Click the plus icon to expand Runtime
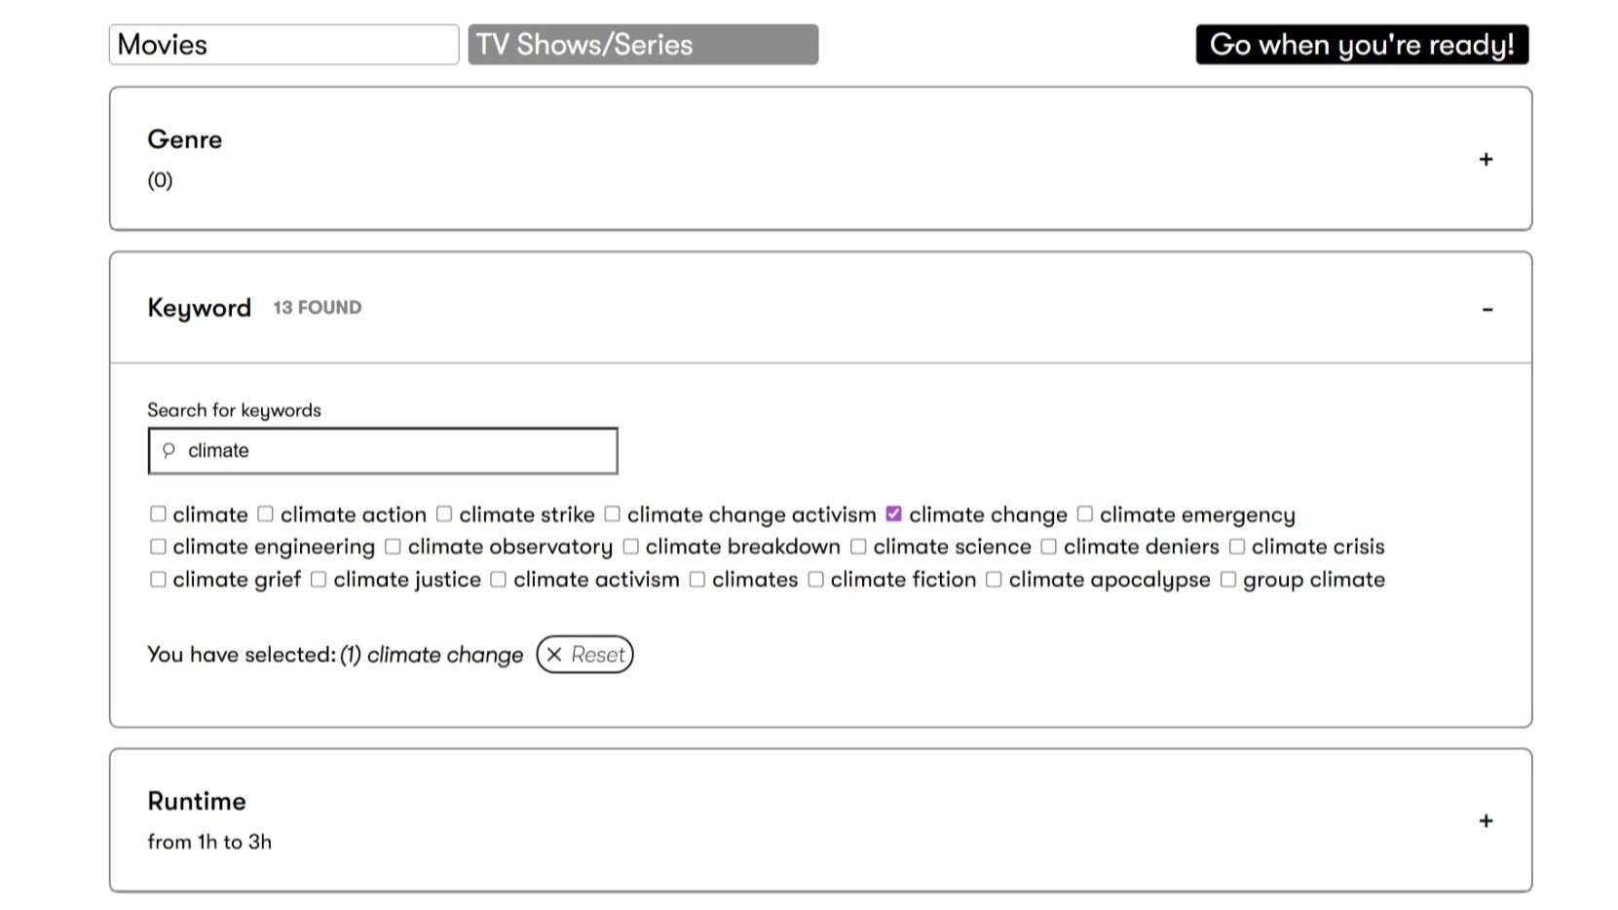Image resolution: width=1618 pixels, height=910 pixels. 1486,821
